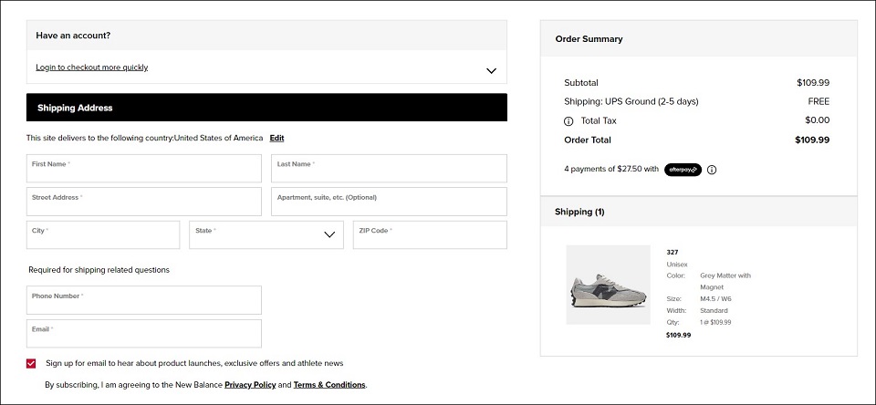The height and width of the screenshot is (405, 876).
Task: Click the 4 payments of $27.50 text
Action: pos(611,170)
